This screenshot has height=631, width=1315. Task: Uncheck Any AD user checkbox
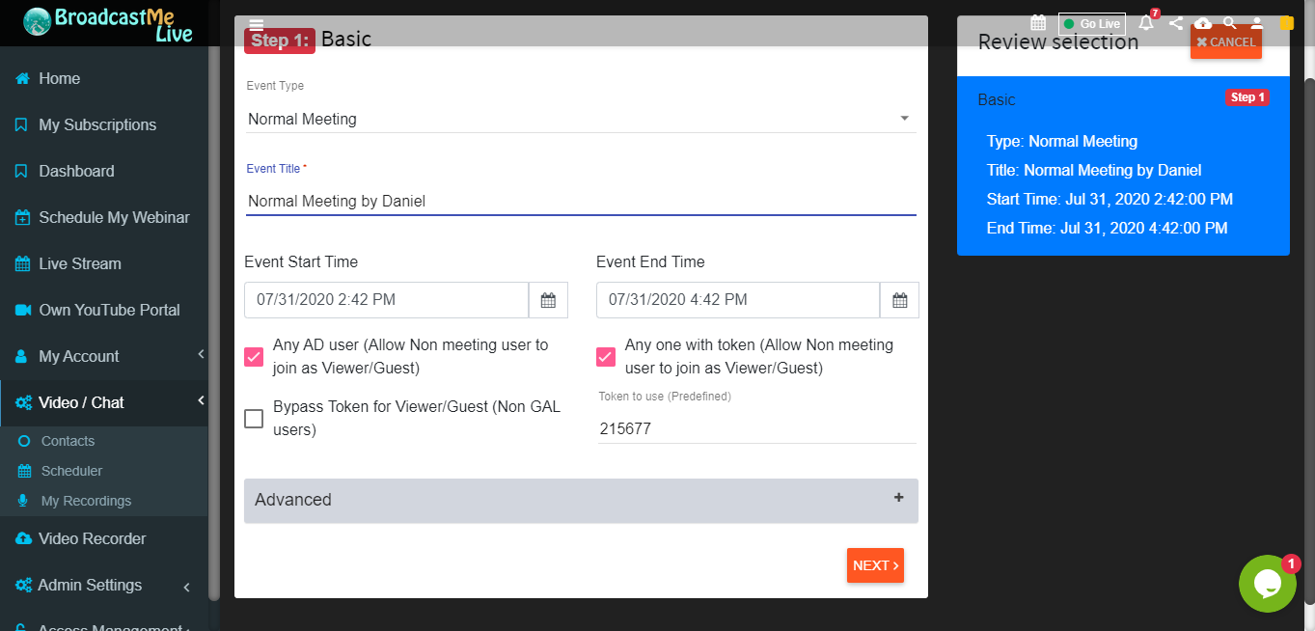point(254,357)
